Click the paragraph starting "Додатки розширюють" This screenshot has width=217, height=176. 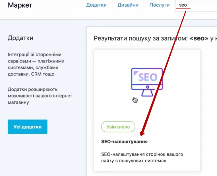tap(40, 96)
